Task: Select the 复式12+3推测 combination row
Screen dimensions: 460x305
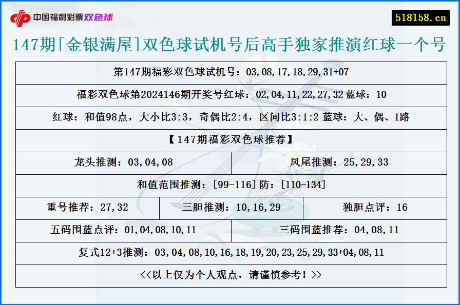Action: click(x=230, y=252)
